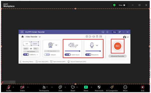This screenshot has width=151, height=93.
Task: Click the webcam icon
Action: (x=51, y=45)
